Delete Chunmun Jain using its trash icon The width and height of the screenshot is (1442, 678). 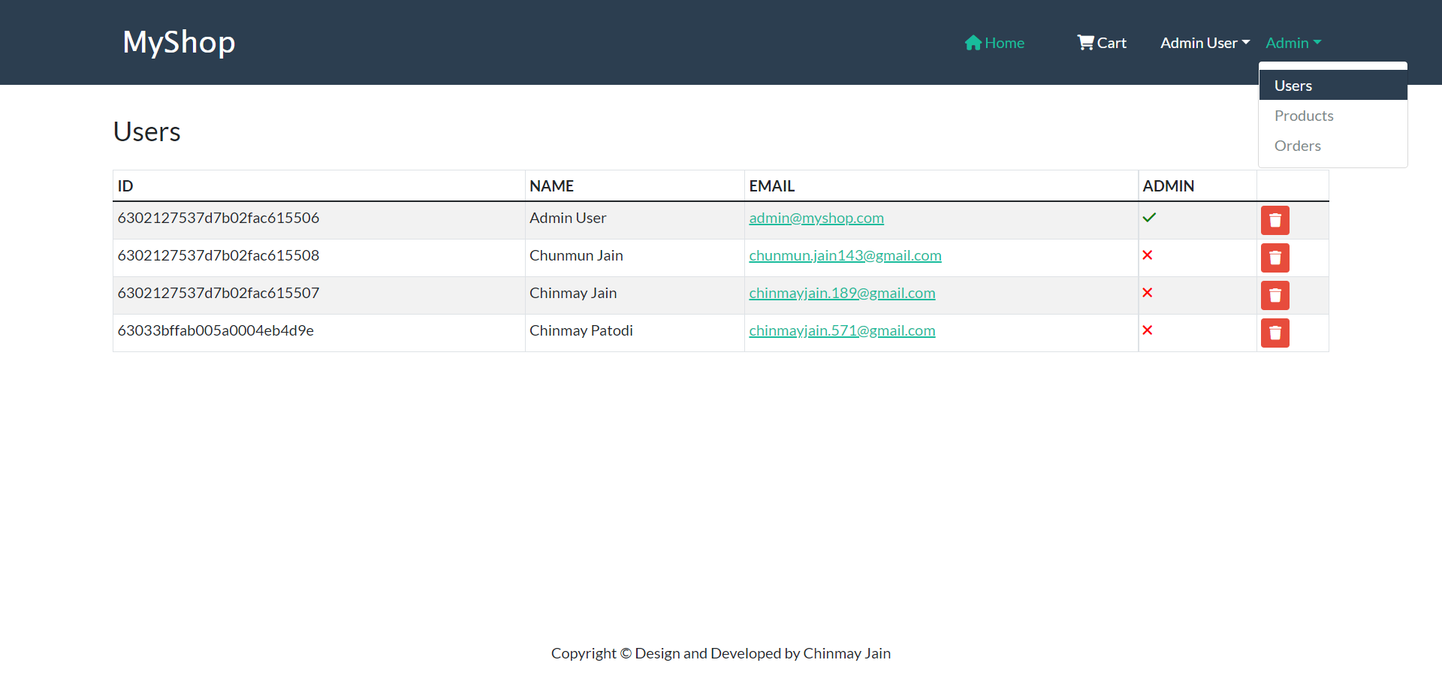point(1275,258)
